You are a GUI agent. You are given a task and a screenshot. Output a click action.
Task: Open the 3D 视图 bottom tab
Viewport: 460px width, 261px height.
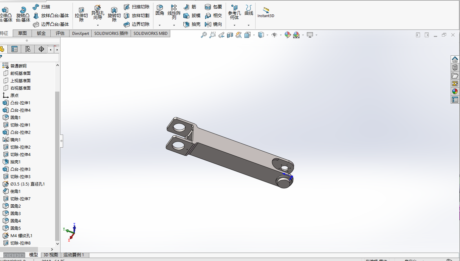pyautogui.click(x=51, y=255)
